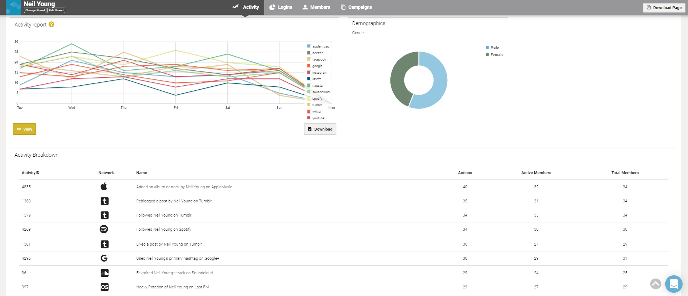The height and width of the screenshot is (296, 688).
Task: Toggle Male segment in gender legend
Action: pos(492,48)
